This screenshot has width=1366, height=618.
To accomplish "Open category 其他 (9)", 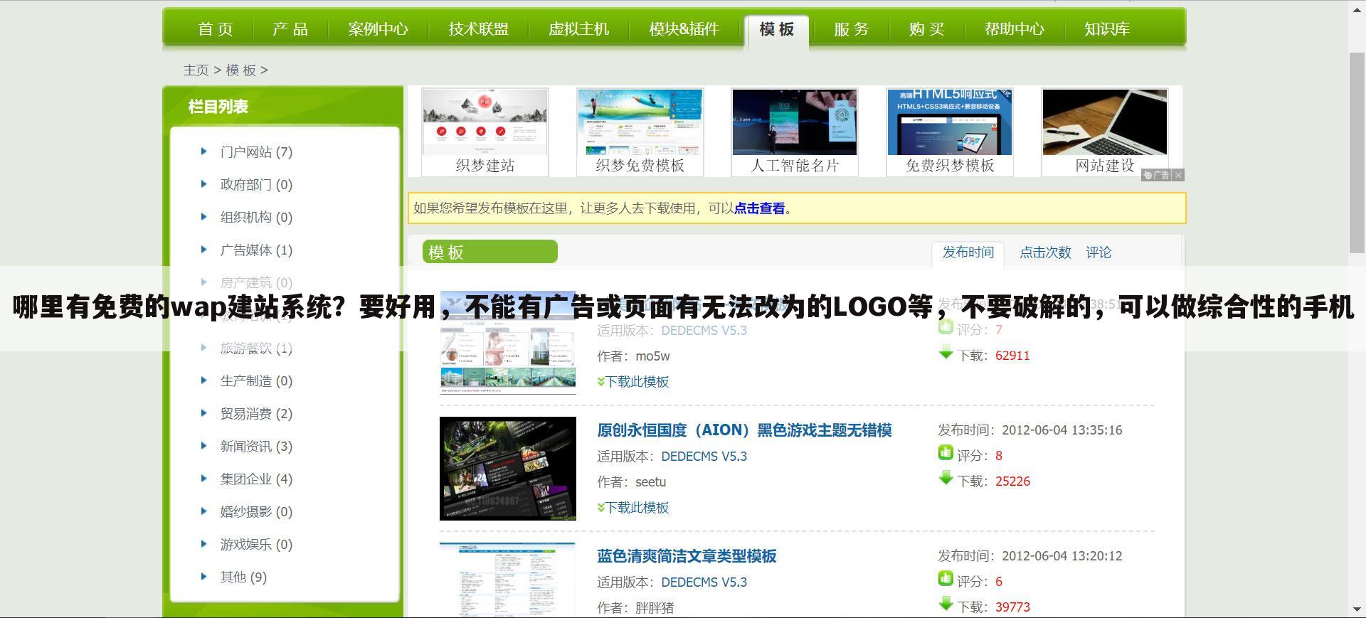I will click(x=243, y=577).
